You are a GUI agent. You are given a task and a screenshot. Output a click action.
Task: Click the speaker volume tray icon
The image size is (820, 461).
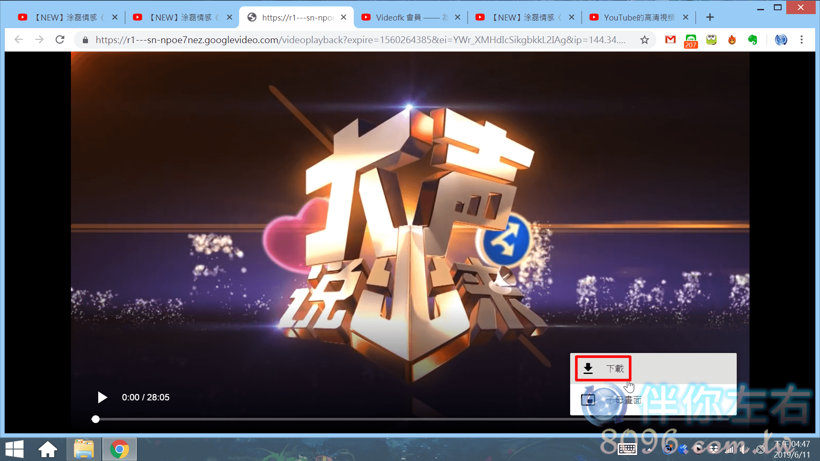pos(744,449)
